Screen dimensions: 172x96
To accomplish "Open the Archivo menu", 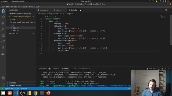I will tap(3, 7).
